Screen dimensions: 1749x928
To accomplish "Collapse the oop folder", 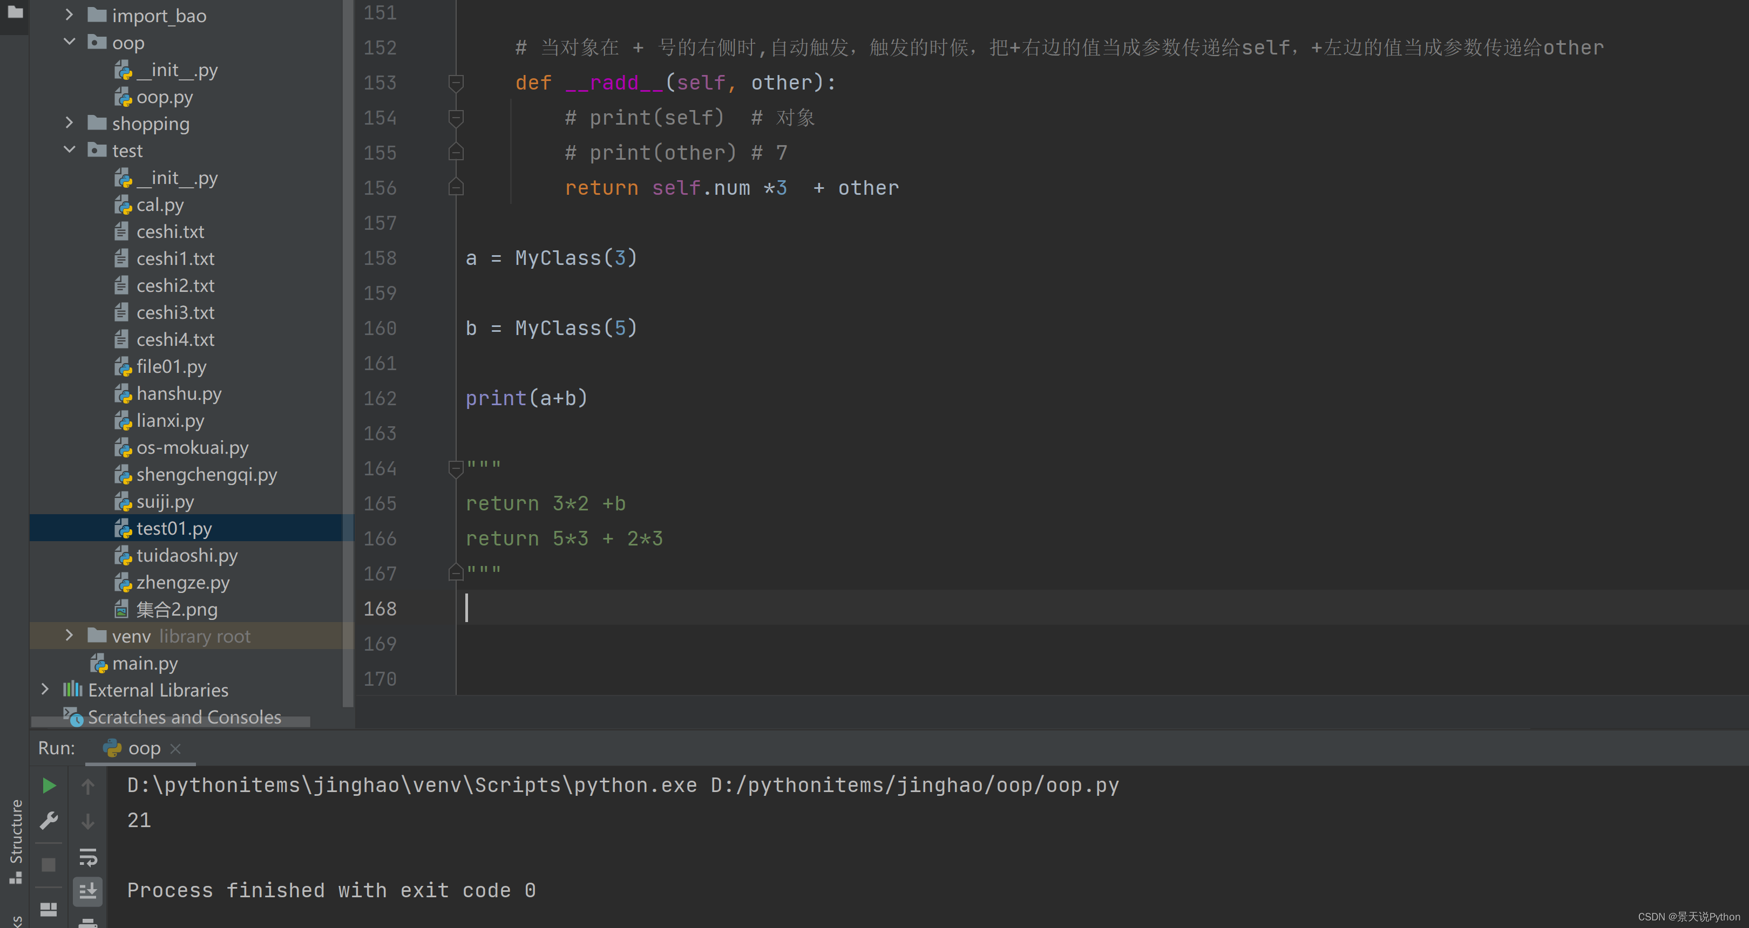I will (69, 42).
